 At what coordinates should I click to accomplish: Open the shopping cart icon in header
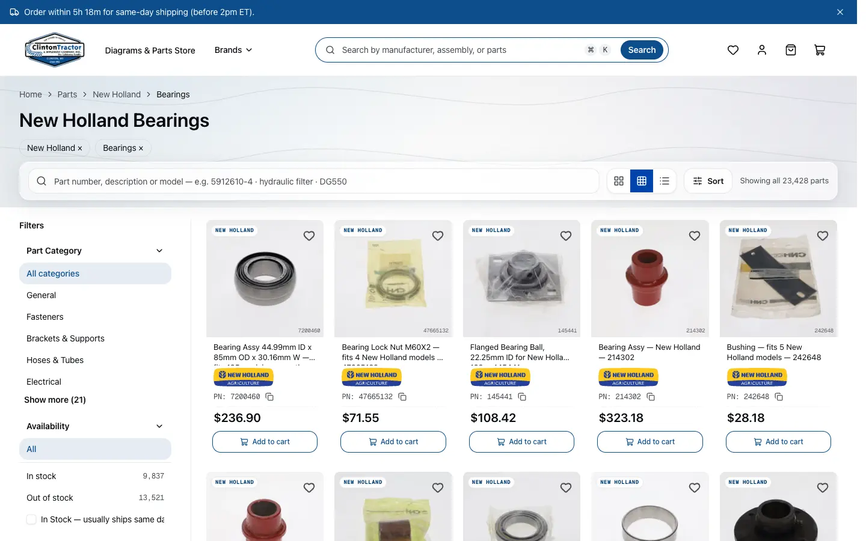click(x=819, y=50)
